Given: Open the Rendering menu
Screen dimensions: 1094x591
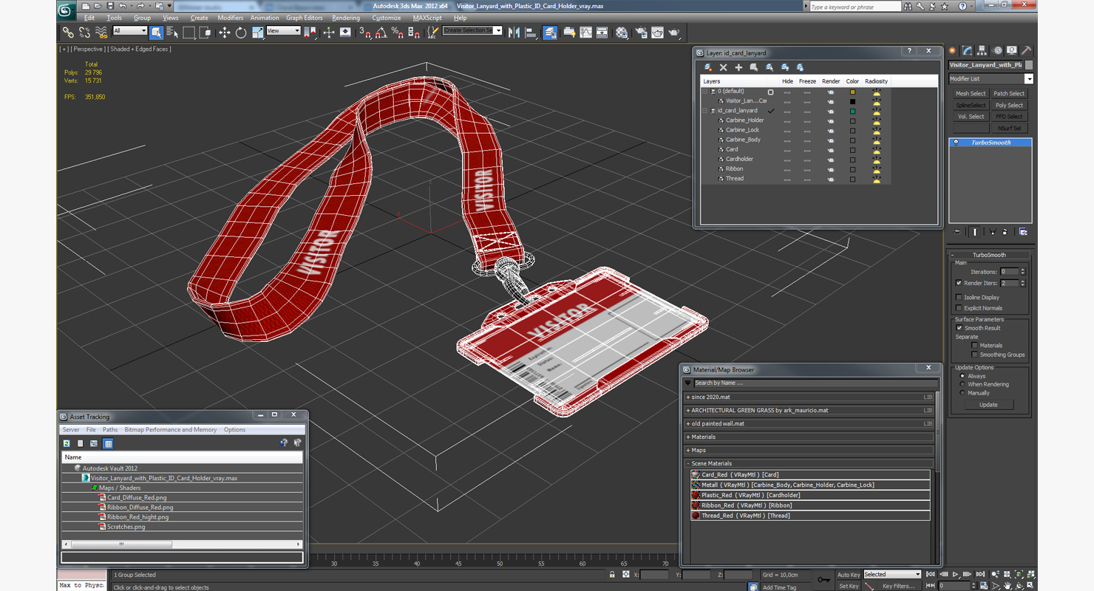Looking at the screenshot, I should point(346,18).
